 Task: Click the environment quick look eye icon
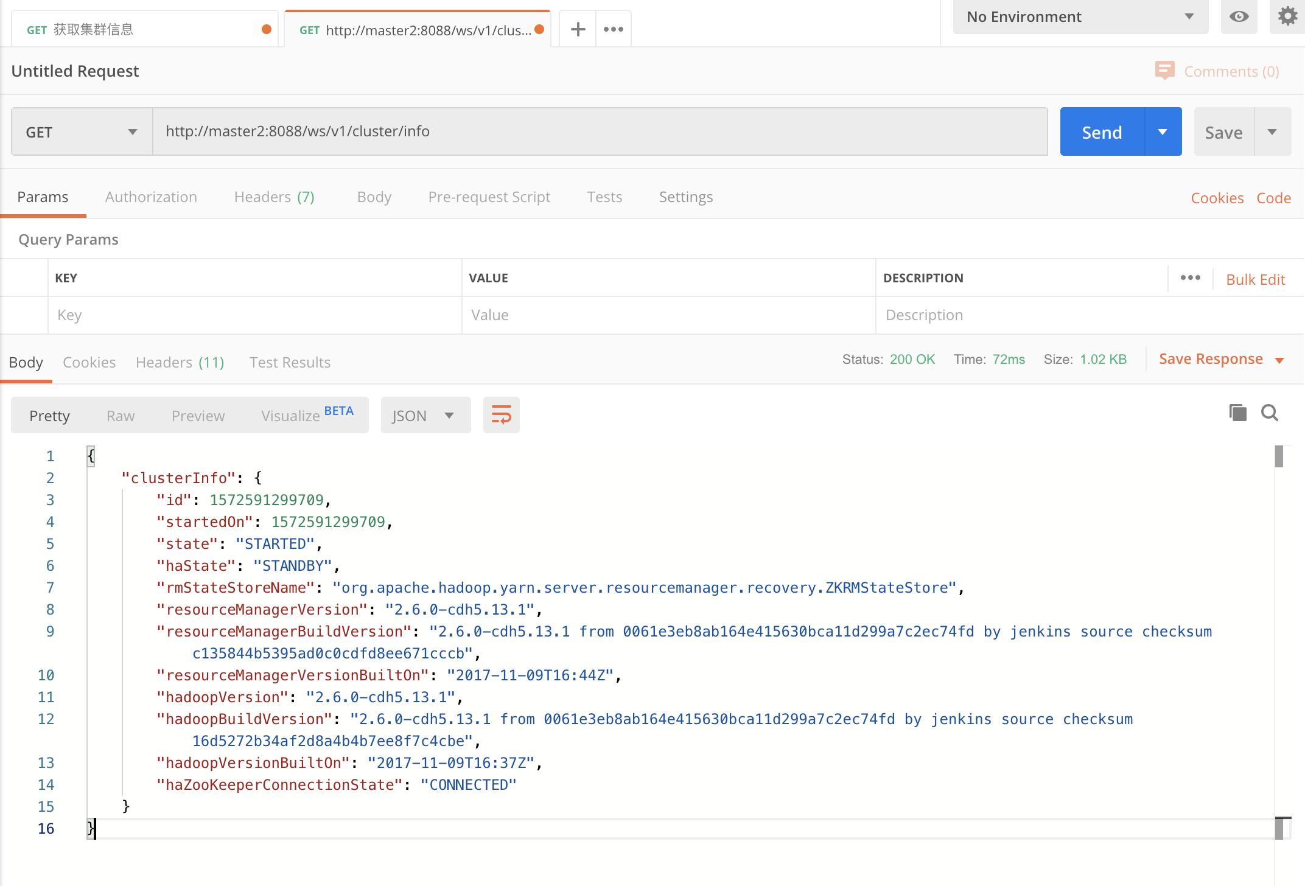click(1239, 16)
